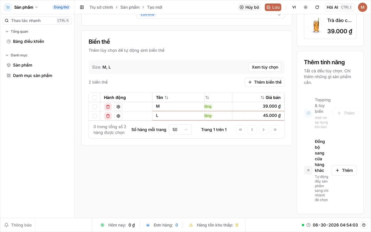Toggle the light/dark theme sun icon

click(x=306, y=7)
